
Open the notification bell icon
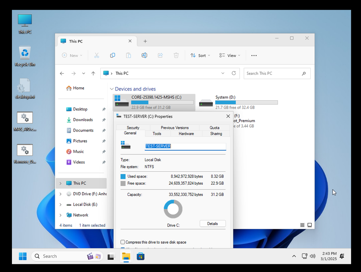coord(342,256)
